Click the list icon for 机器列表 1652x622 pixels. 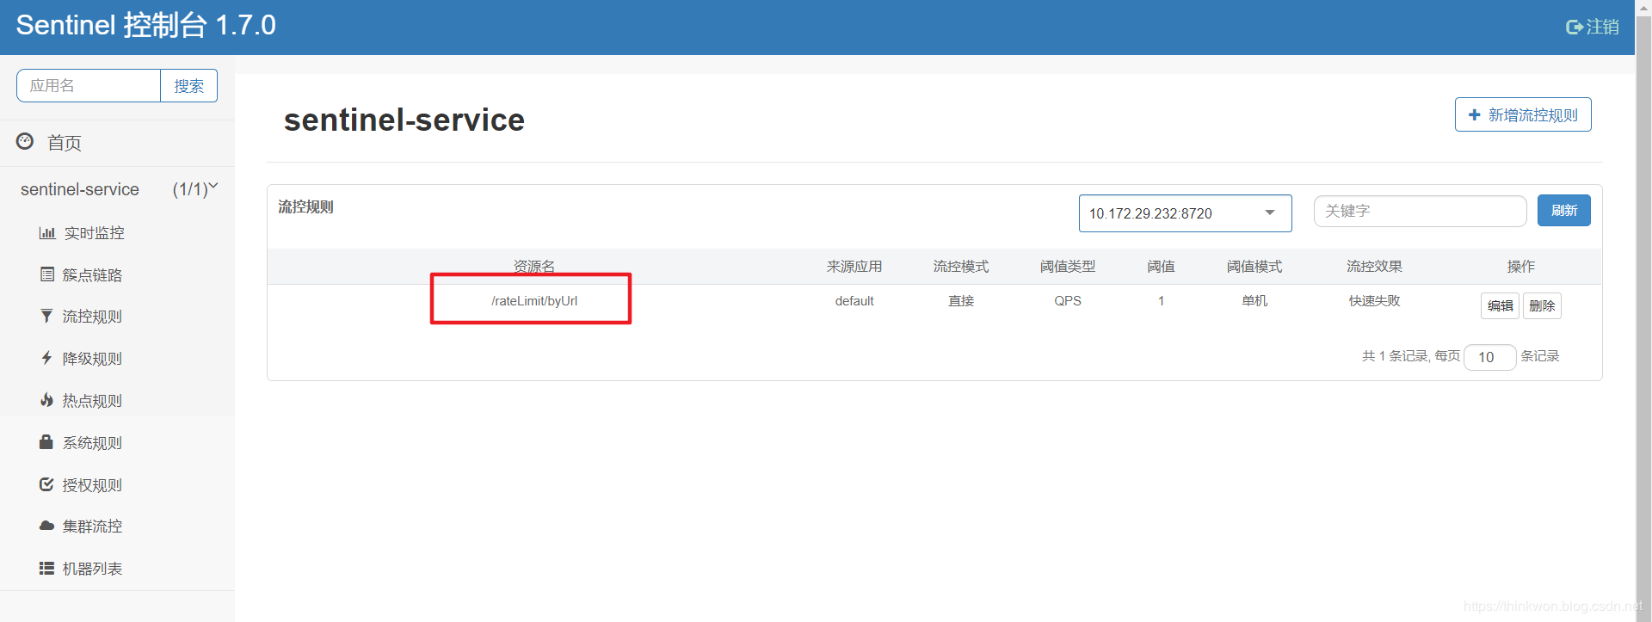(46, 568)
